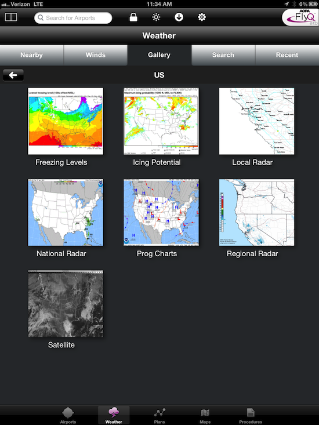This screenshot has width=319, height=425.
Task: Select the Recent tab
Action: click(287, 55)
